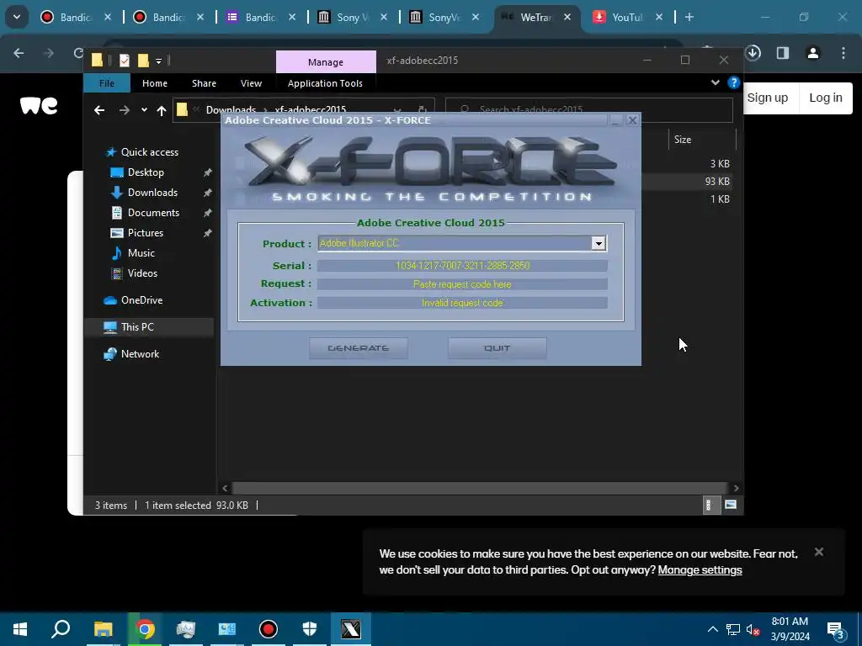
Task: Open Chrome's tab search chevron
Action: (x=17, y=17)
